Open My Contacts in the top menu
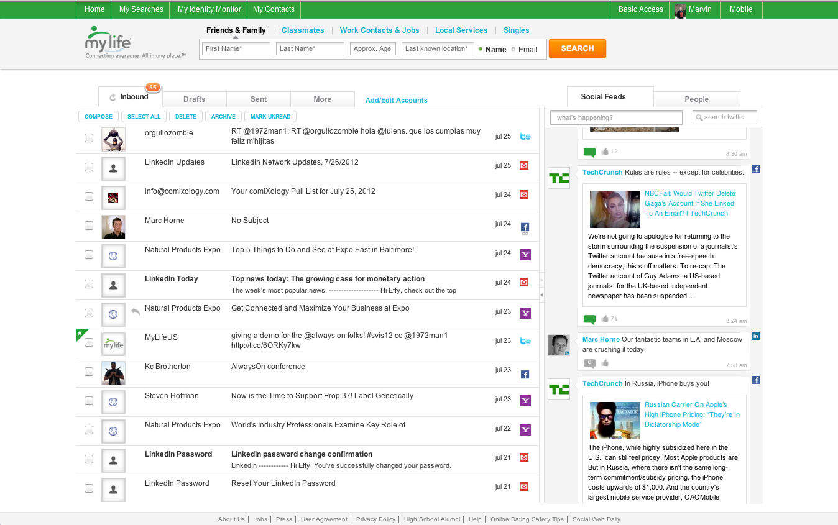Image resolution: width=838 pixels, height=525 pixels. click(274, 9)
